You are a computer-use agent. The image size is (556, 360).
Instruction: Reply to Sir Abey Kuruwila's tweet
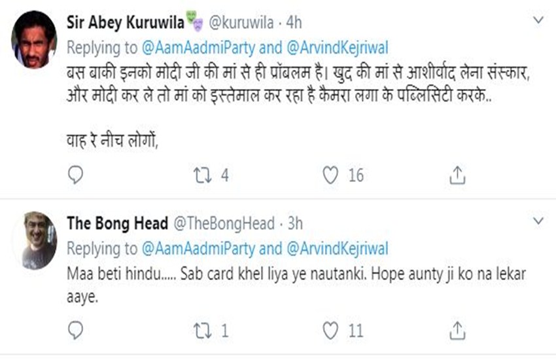(76, 174)
